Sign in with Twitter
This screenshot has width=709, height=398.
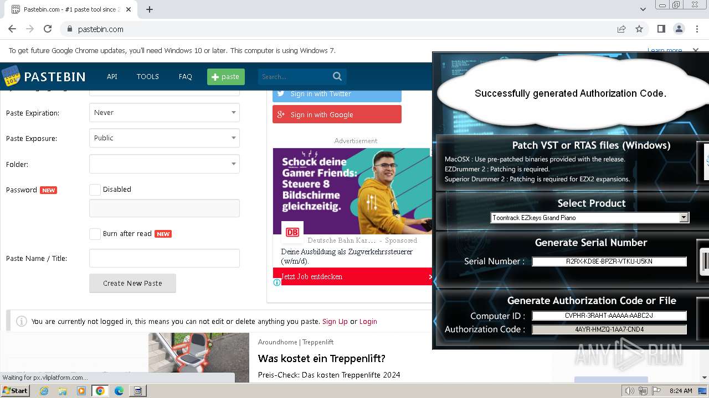(x=337, y=94)
